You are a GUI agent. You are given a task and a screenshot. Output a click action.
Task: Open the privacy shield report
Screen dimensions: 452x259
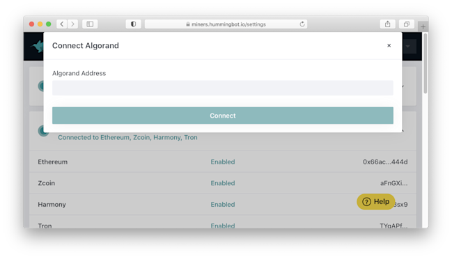pyautogui.click(x=133, y=24)
